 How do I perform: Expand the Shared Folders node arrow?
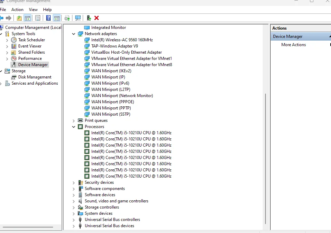click(7, 53)
